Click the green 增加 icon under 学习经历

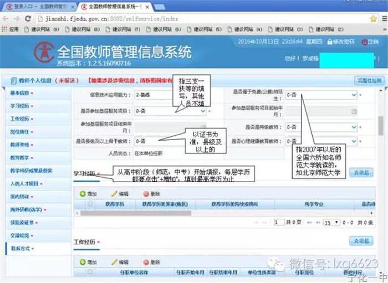click(x=83, y=194)
